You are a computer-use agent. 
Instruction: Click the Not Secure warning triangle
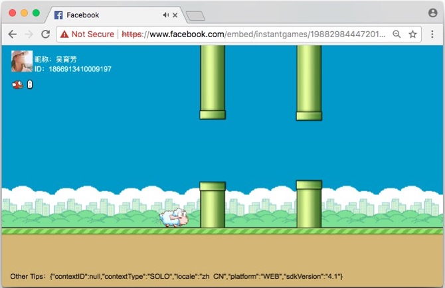[x=64, y=35]
